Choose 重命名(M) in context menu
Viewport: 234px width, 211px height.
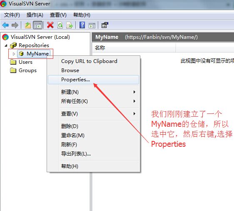[93, 136]
